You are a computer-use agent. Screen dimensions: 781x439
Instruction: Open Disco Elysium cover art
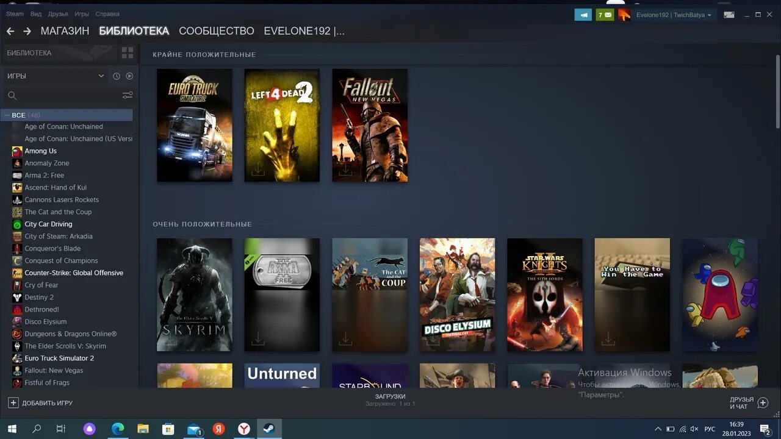tap(458, 294)
